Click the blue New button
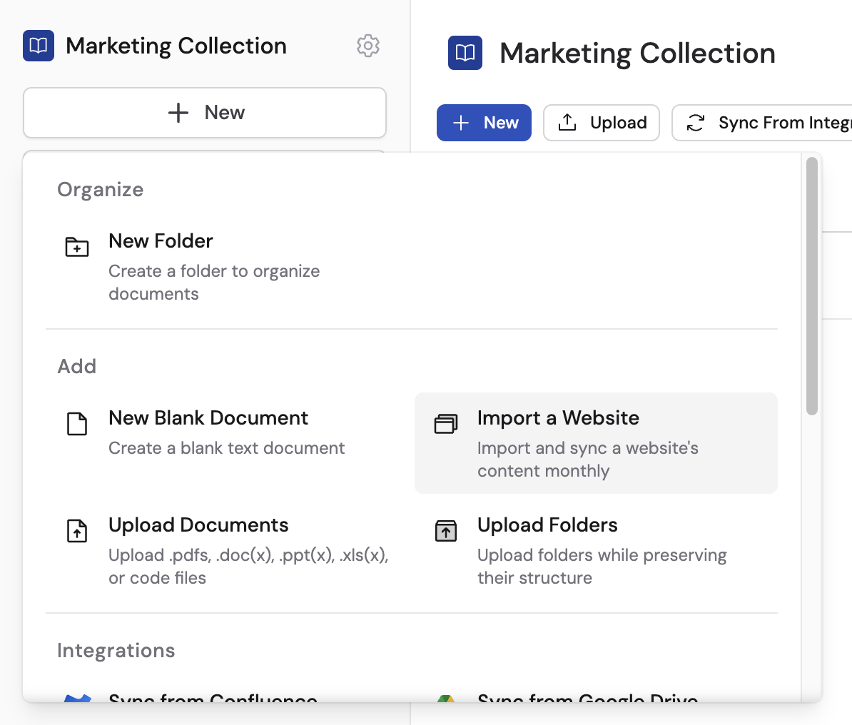 pos(484,122)
